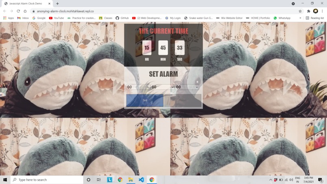The image size is (327, 184).
Task: Open File Explorer on the taskbar
Action: coord(131,180)
